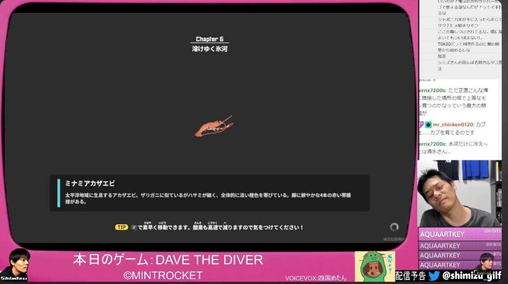Click the yellow TIP badge
The width and height of the screenshot is (508, 284).
(122, 227)
